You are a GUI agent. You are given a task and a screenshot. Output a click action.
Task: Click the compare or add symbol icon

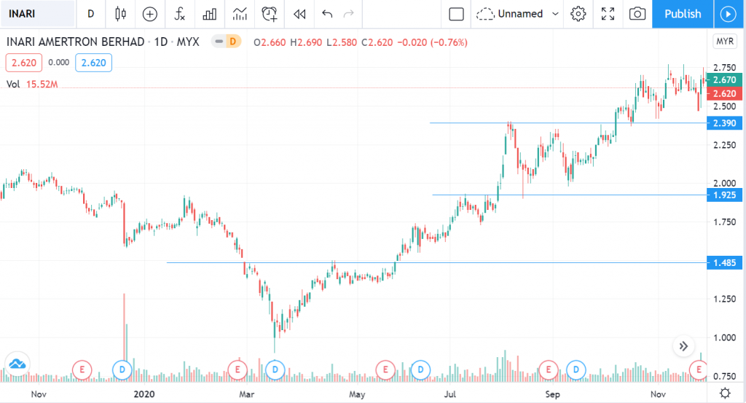coord(150,14)
